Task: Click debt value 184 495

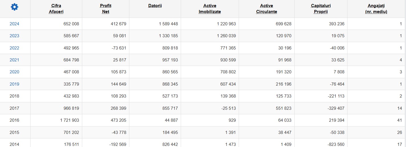Action: pyautogui.click(x=170, y=132)
